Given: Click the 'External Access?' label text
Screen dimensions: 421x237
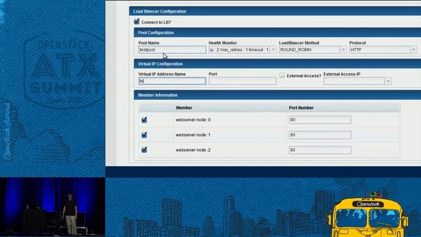Looking at the screenshot, I should coord(304,76).
